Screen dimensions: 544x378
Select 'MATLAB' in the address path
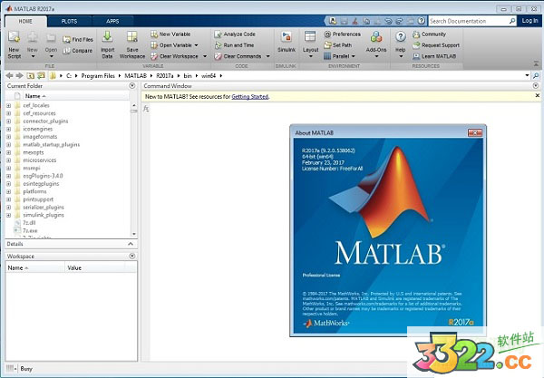(136, 76)
